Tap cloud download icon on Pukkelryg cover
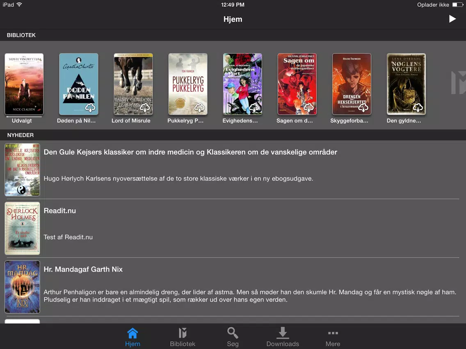The width and height of the screenshot is (466, 349). [x=199, y=107]
